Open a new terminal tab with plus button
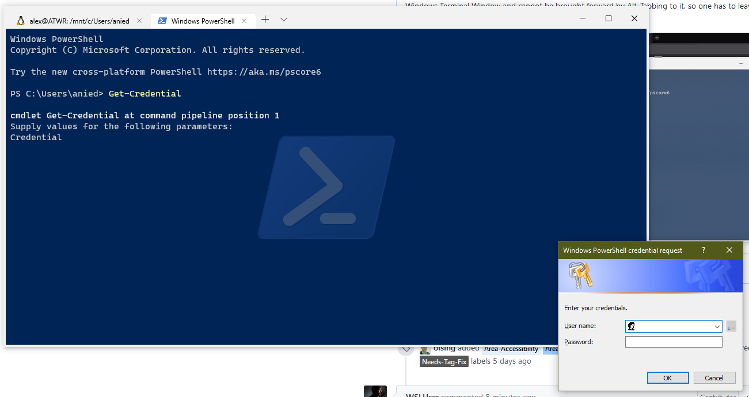 pos(265,19)
